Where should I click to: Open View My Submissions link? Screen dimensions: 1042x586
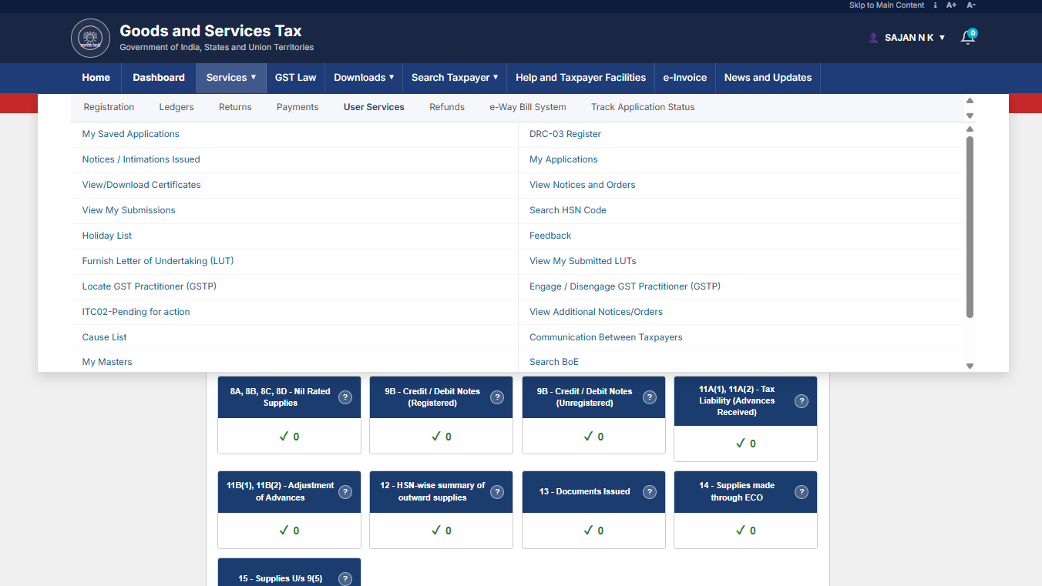[129, 210]
